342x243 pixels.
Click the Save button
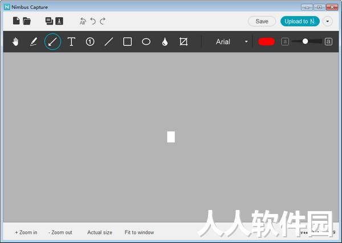pos(262,21)
